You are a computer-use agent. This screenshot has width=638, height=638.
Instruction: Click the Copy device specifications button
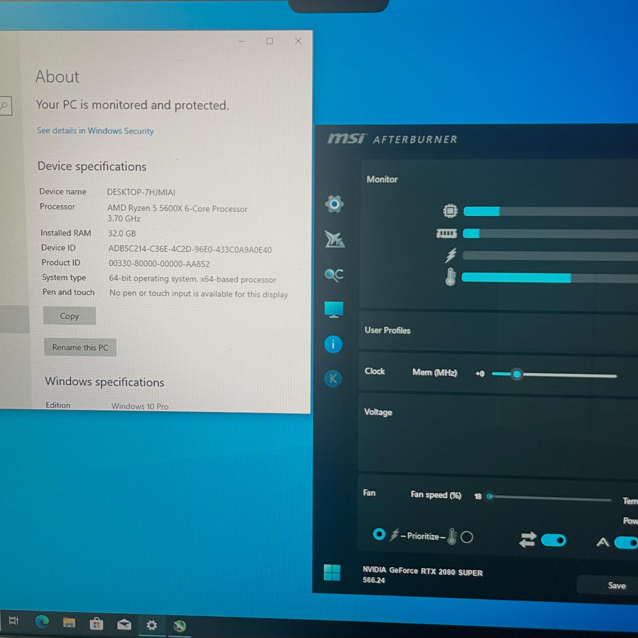(x=69, y=316)
